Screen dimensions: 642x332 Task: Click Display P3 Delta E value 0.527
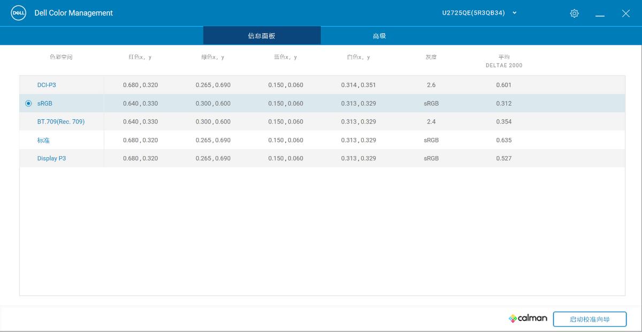coord(504,158)
